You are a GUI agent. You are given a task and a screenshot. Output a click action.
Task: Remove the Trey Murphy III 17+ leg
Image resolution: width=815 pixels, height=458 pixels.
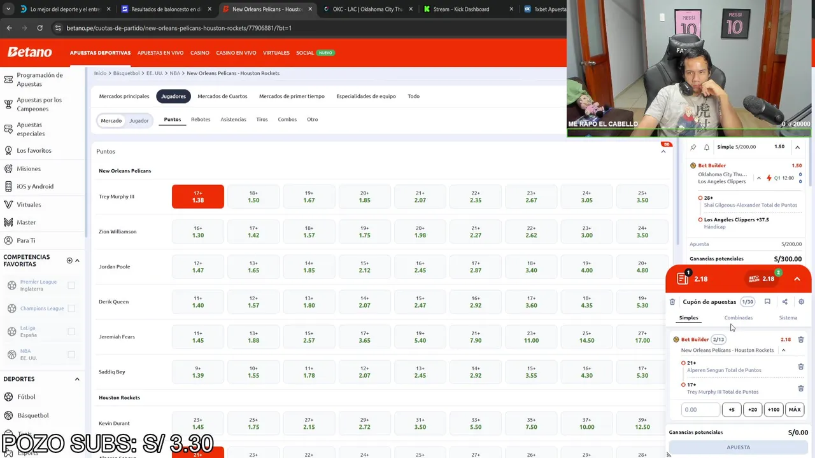pos(801,388)
